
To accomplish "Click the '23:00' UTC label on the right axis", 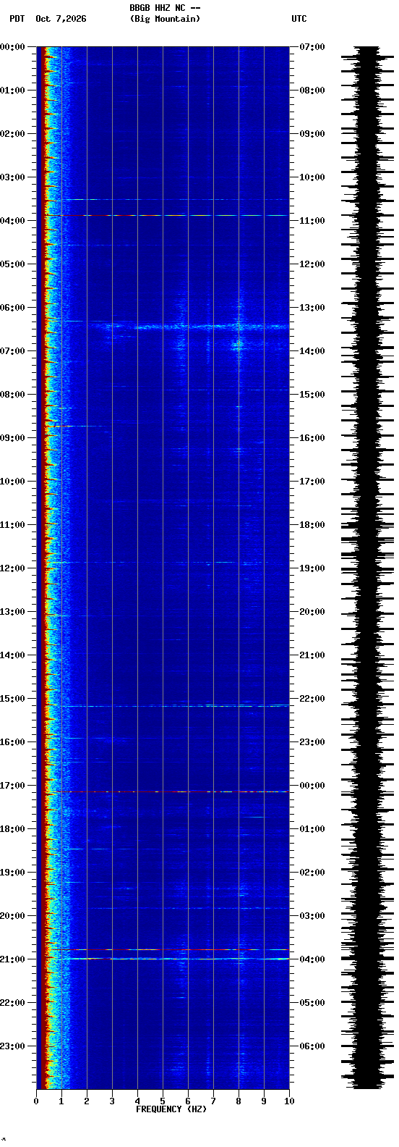I will click(312, 742).
